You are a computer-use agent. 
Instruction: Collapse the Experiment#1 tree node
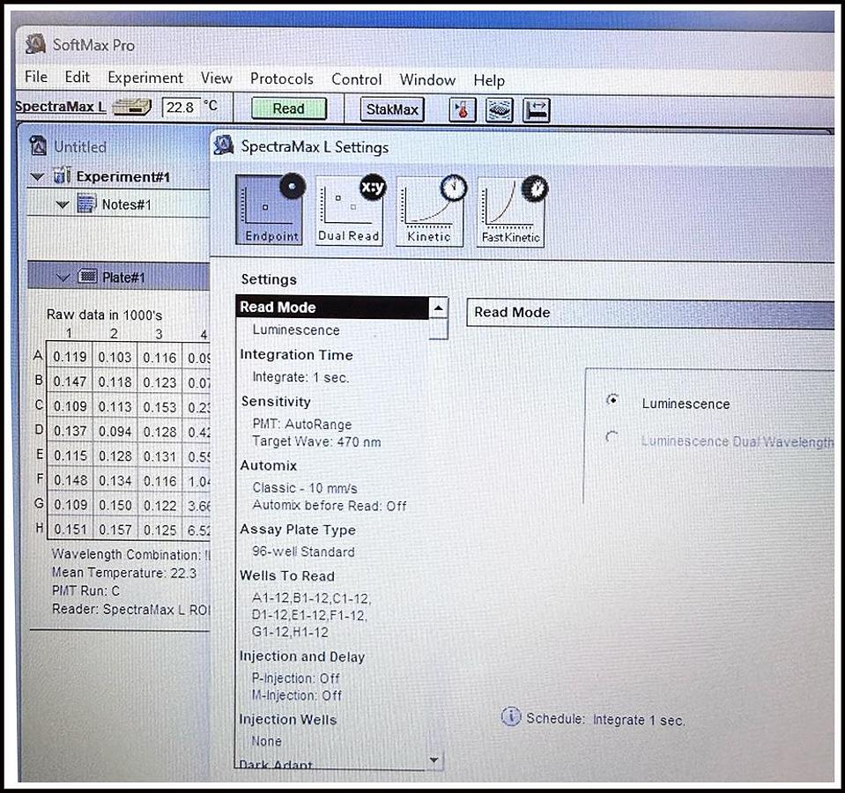tap(37, 177)
